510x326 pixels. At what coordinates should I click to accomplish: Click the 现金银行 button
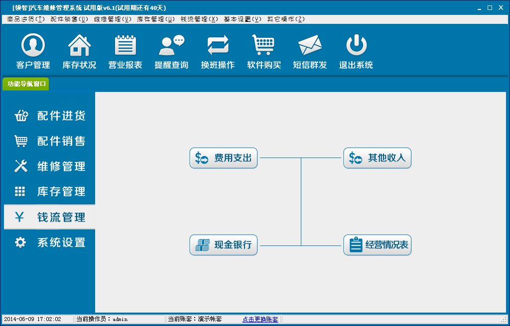224,245
